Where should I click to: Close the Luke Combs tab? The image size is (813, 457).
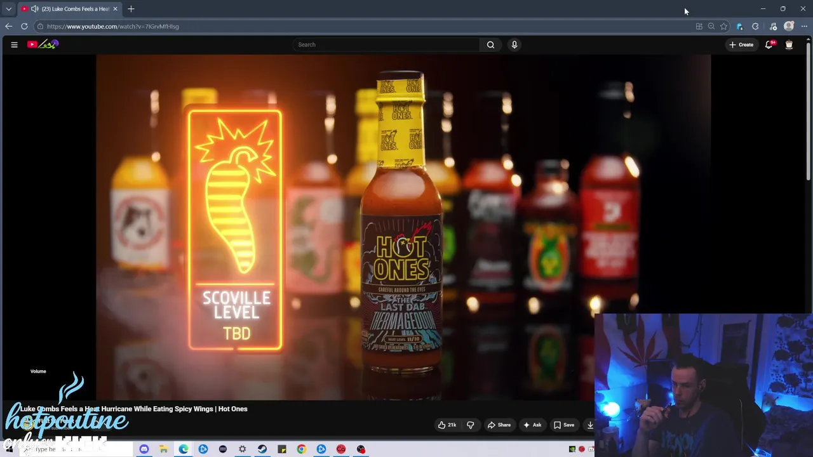coord(115,9)
